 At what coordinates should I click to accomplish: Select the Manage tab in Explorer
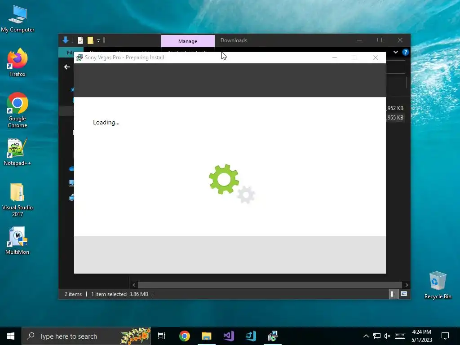click(x=188, y=41)
